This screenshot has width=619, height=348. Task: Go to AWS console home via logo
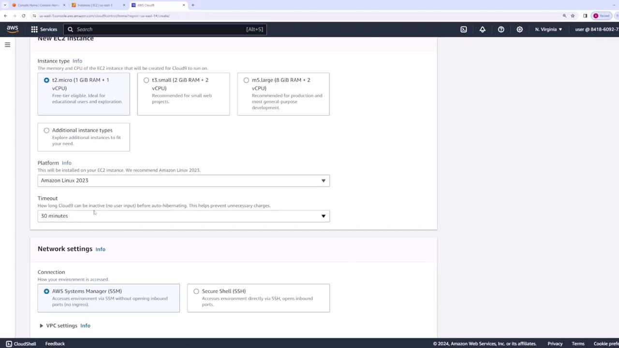13,29
